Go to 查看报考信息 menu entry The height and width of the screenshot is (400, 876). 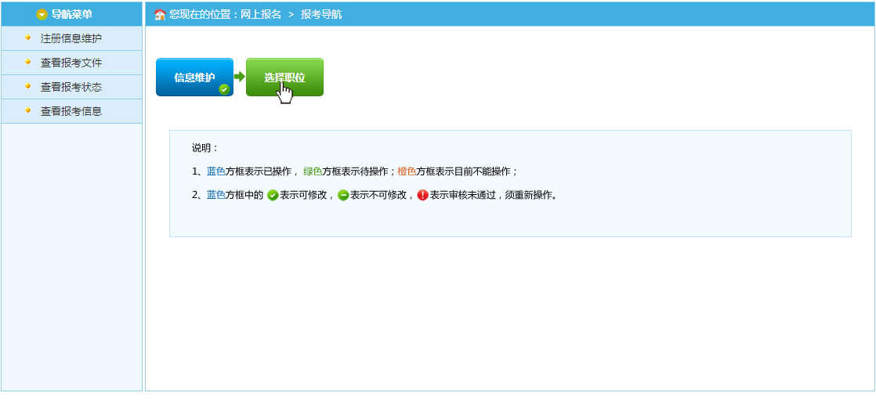click(71, 111)
